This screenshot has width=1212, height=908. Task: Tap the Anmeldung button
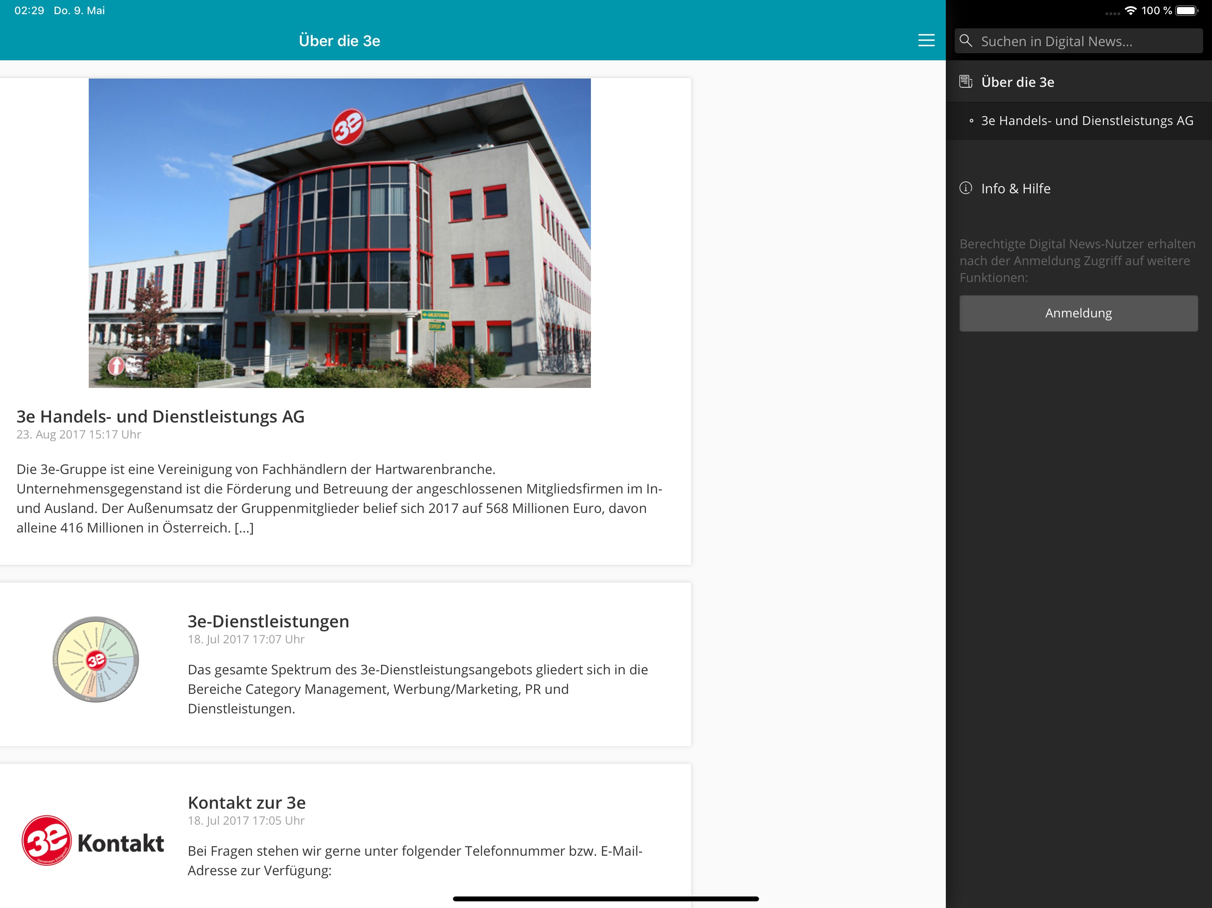click(x=1078, y=313)
